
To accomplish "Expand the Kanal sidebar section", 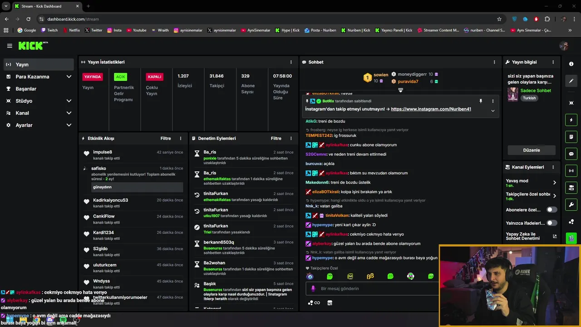I will (x=38, y=113).
